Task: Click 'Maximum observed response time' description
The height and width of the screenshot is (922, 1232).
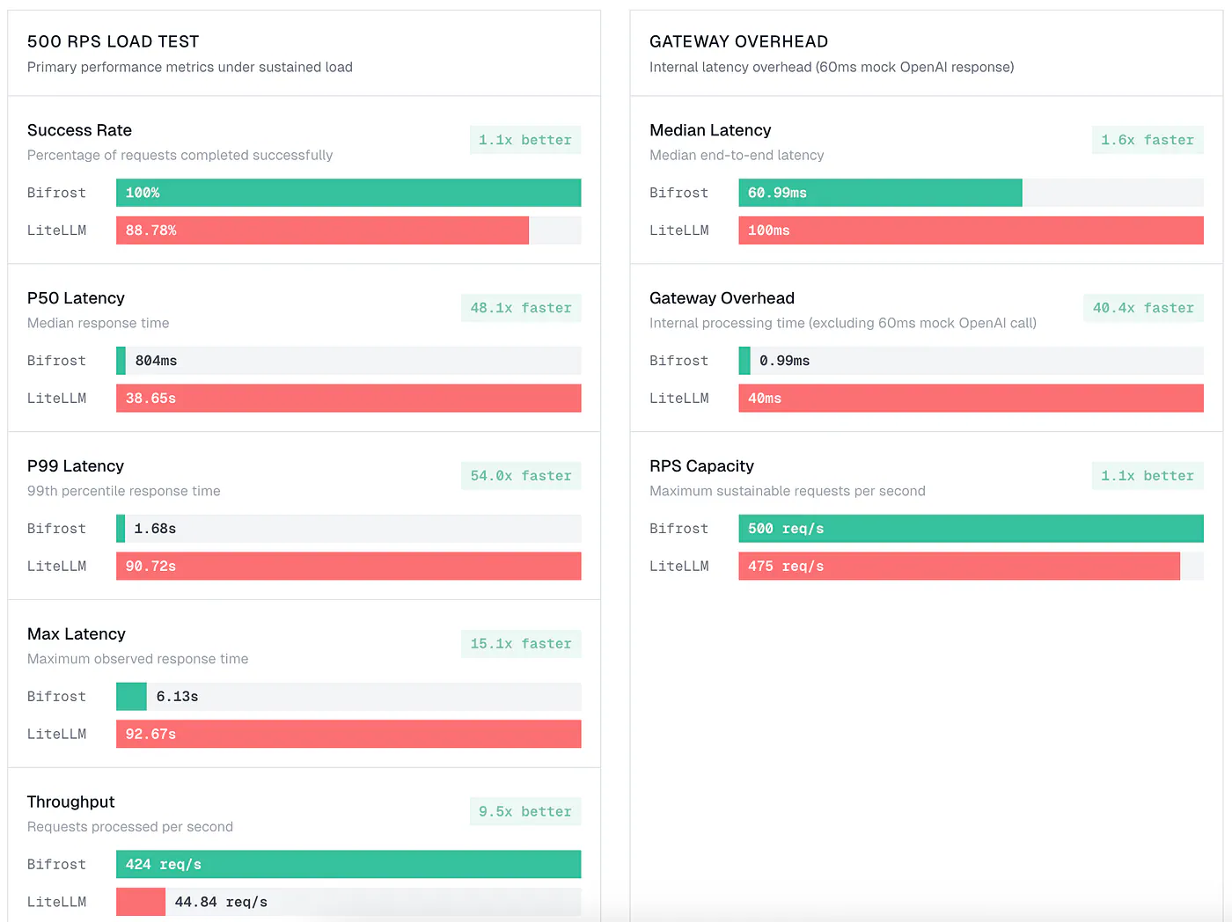Action: point(137,659)
